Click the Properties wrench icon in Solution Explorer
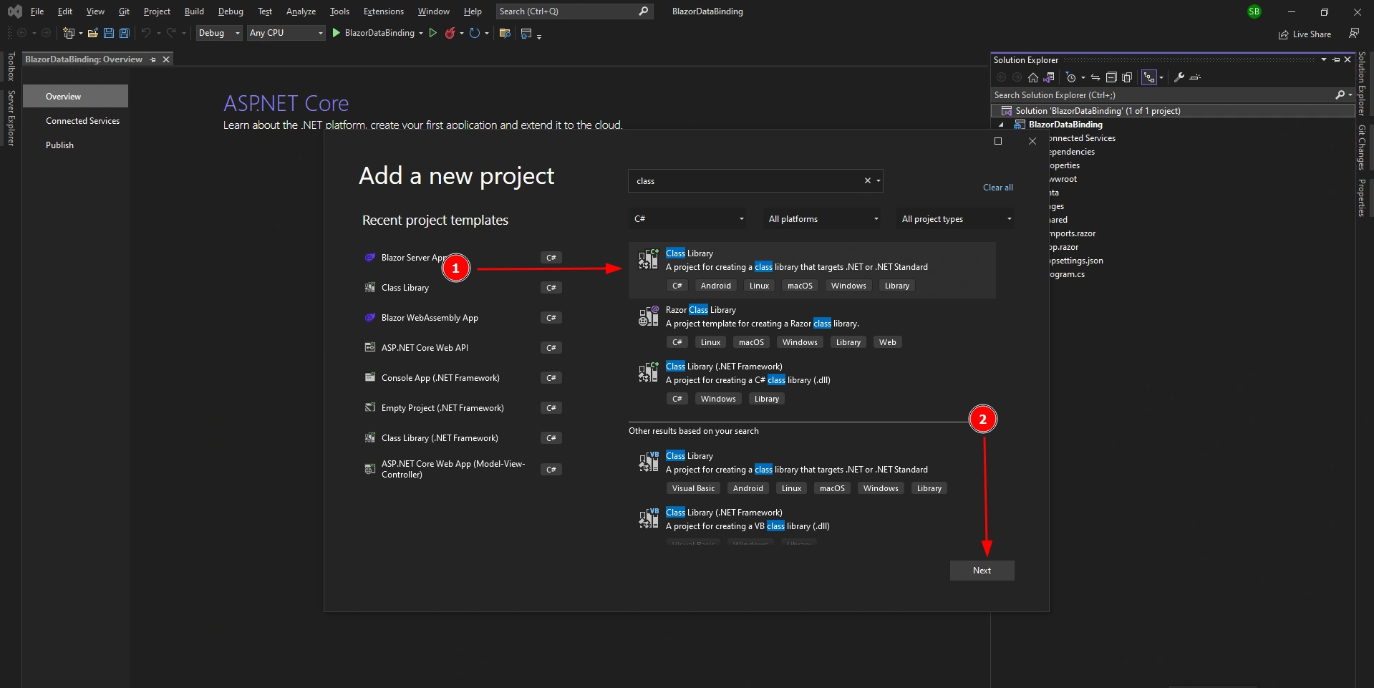Screen dimensions: 1374x688 (1179, 77)
